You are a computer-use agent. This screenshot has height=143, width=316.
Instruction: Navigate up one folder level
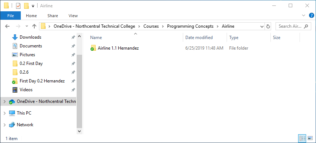34,26
